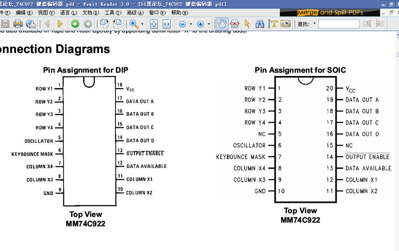399x251 pixels.
Task: Click the SOIC 'DATA OUT D' label
Action: tap(362, 134)
